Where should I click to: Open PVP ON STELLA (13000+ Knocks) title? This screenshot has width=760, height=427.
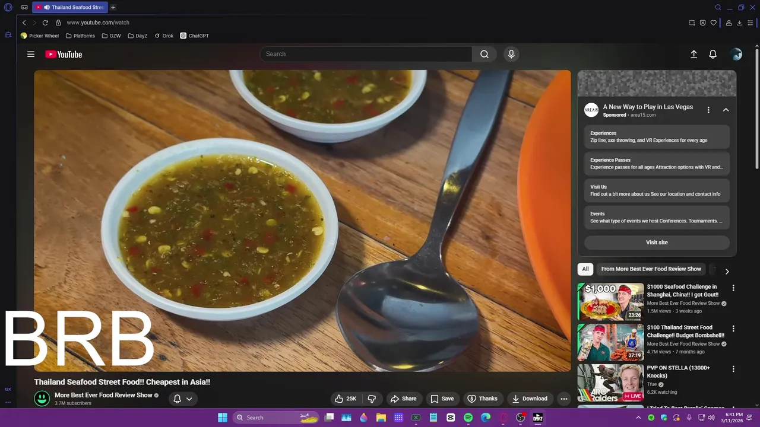[x=678, y=372]
